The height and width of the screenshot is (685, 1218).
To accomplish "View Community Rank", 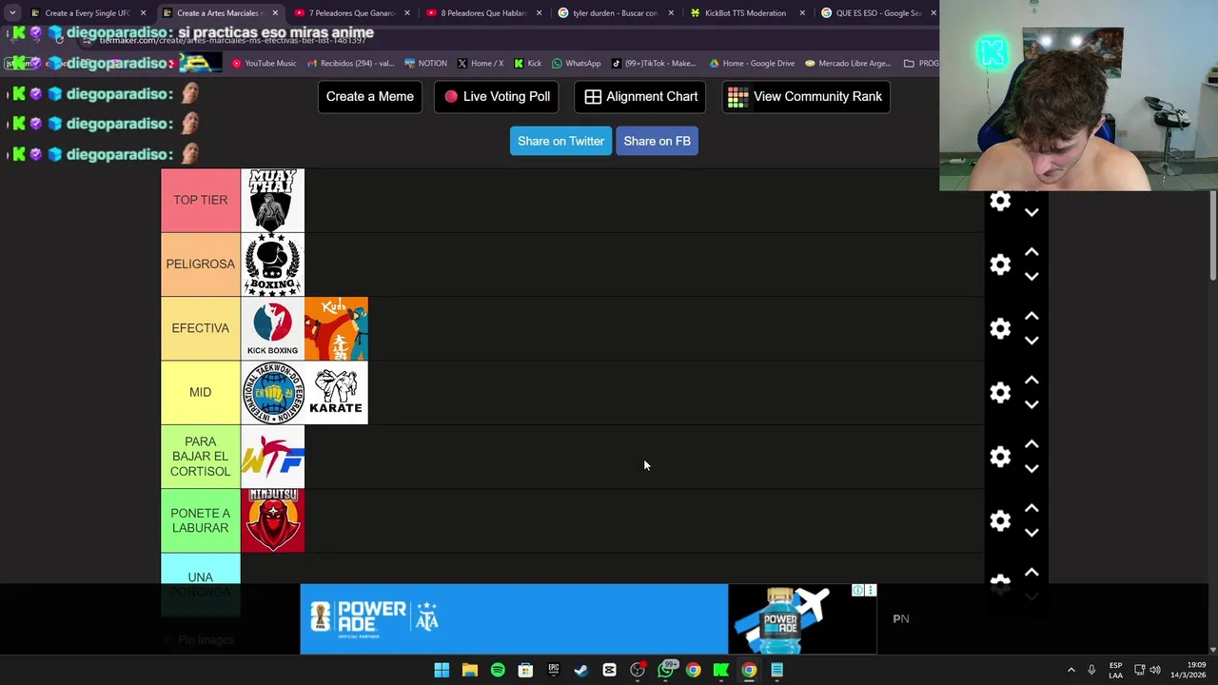I will 806,96.
